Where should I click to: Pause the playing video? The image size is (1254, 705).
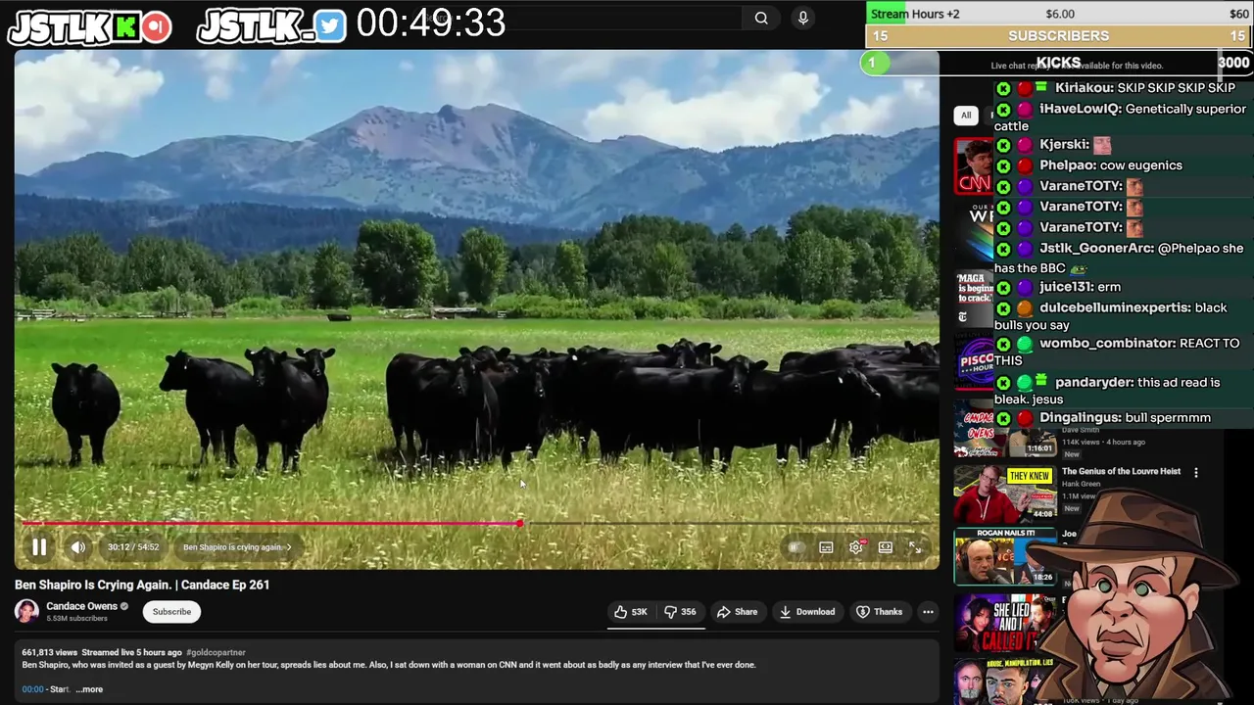click(39, 547)
